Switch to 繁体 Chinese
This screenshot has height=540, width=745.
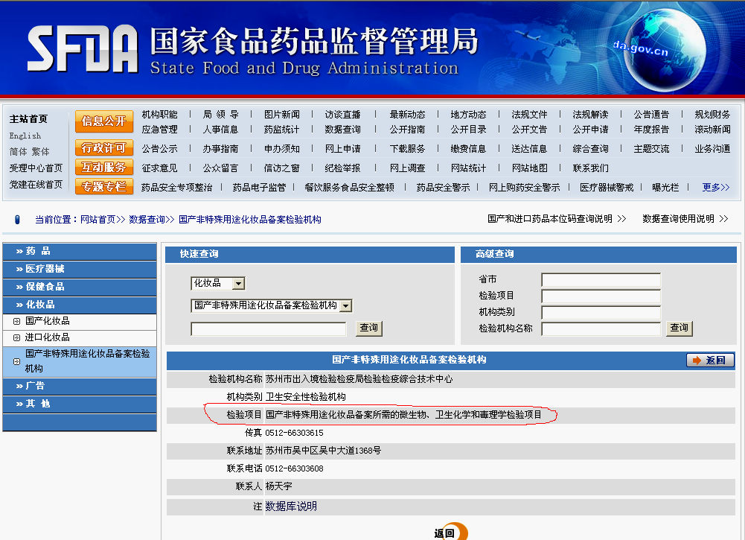[x=40, y=152]
